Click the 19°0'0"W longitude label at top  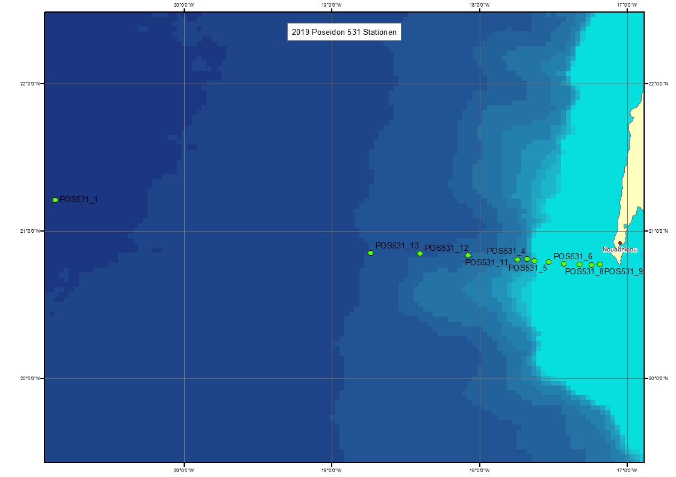(x=332, y=5)
